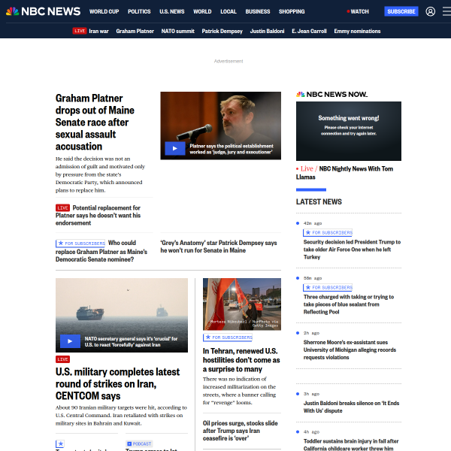Click For Subscribers badge on Who could replace

(x=80, y=244)
